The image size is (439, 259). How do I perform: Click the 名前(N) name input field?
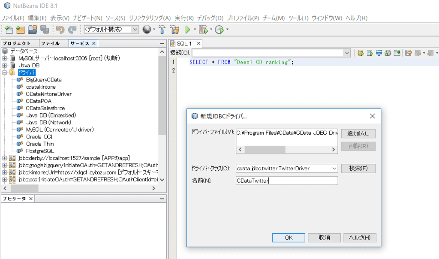[287, 181]
